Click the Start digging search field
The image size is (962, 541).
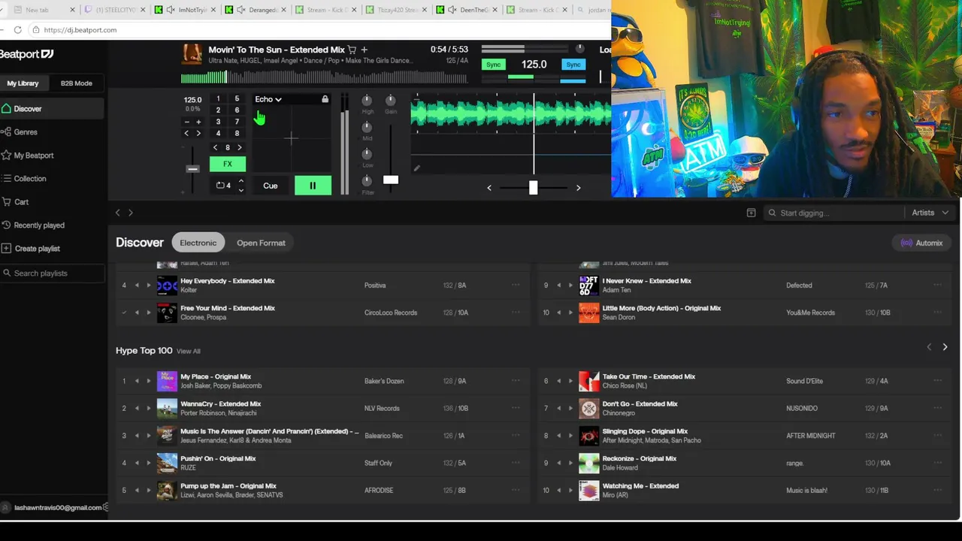point(834,213)
